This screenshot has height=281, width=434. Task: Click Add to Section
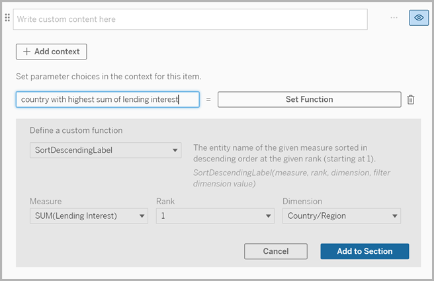(364, 251)
